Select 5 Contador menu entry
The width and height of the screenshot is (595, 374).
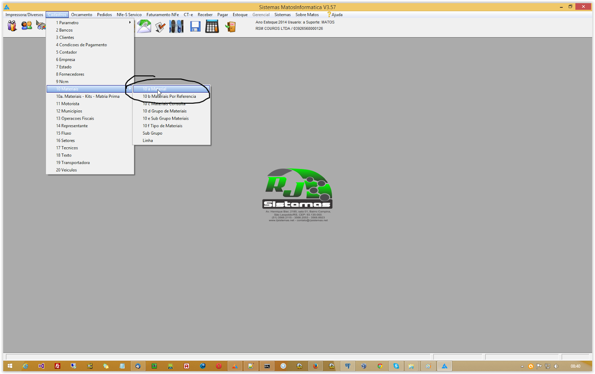click(x=90, y=52)
